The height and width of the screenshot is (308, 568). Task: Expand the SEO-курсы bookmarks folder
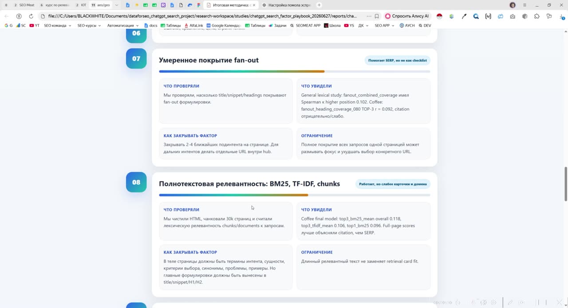(89, 26)
